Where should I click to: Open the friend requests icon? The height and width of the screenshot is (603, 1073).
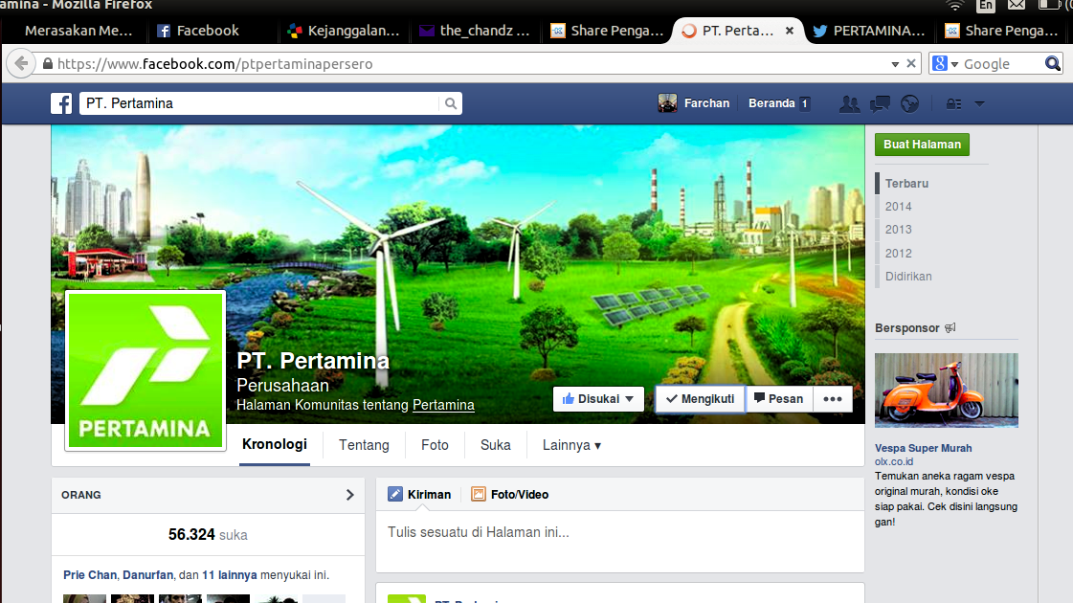[x=848, y=103]
